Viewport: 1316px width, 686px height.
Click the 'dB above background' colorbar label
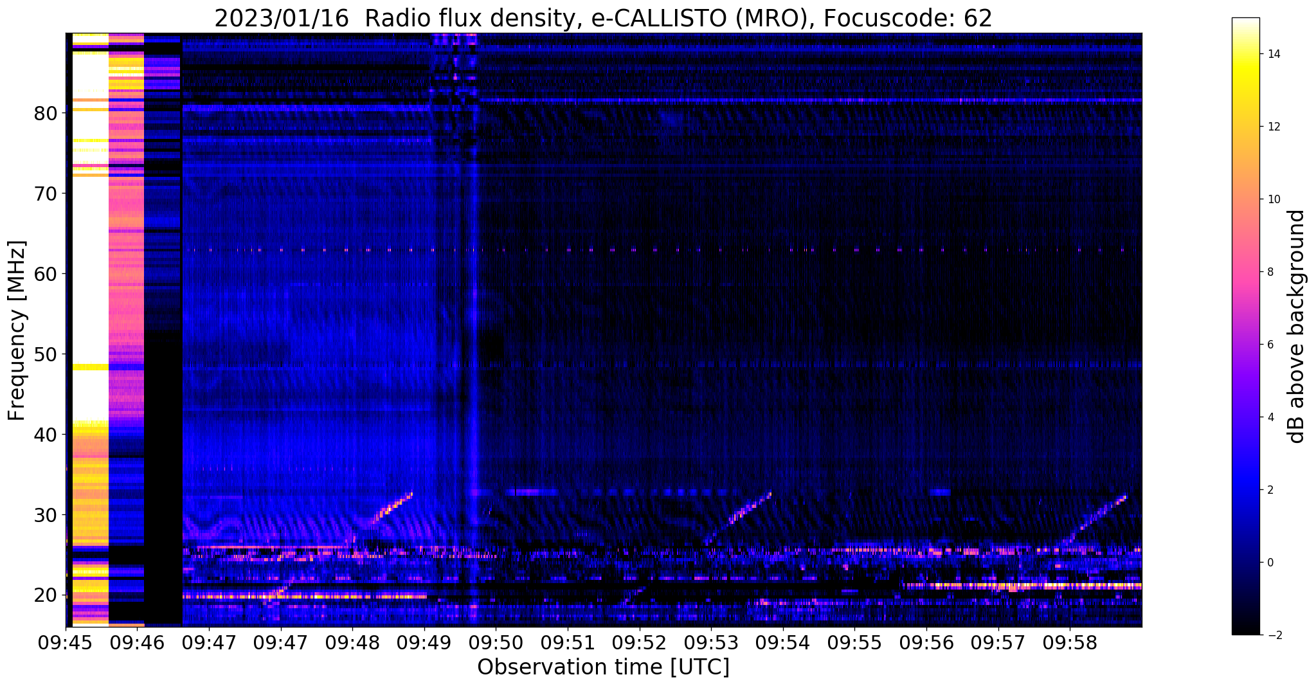tap(1297, 327)
